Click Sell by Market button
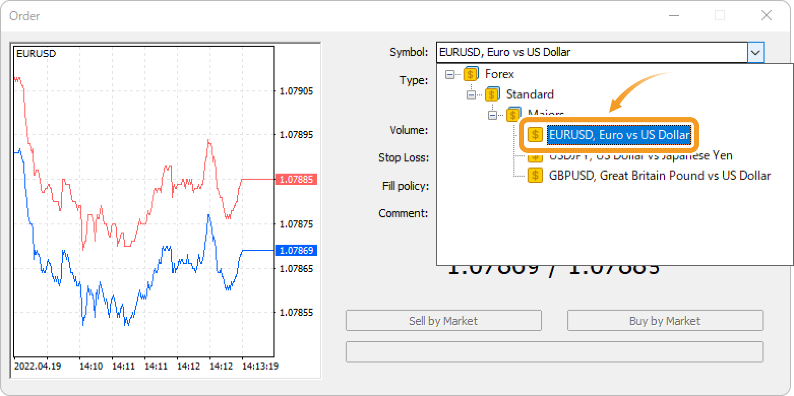794x396 pixels. coord(443,321)
